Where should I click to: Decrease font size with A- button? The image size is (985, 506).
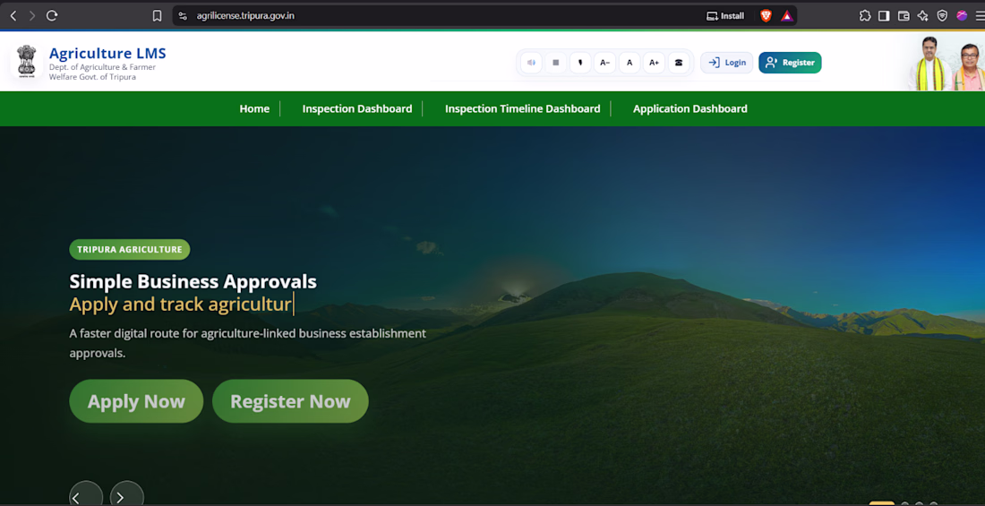click(x=604, y=62)
